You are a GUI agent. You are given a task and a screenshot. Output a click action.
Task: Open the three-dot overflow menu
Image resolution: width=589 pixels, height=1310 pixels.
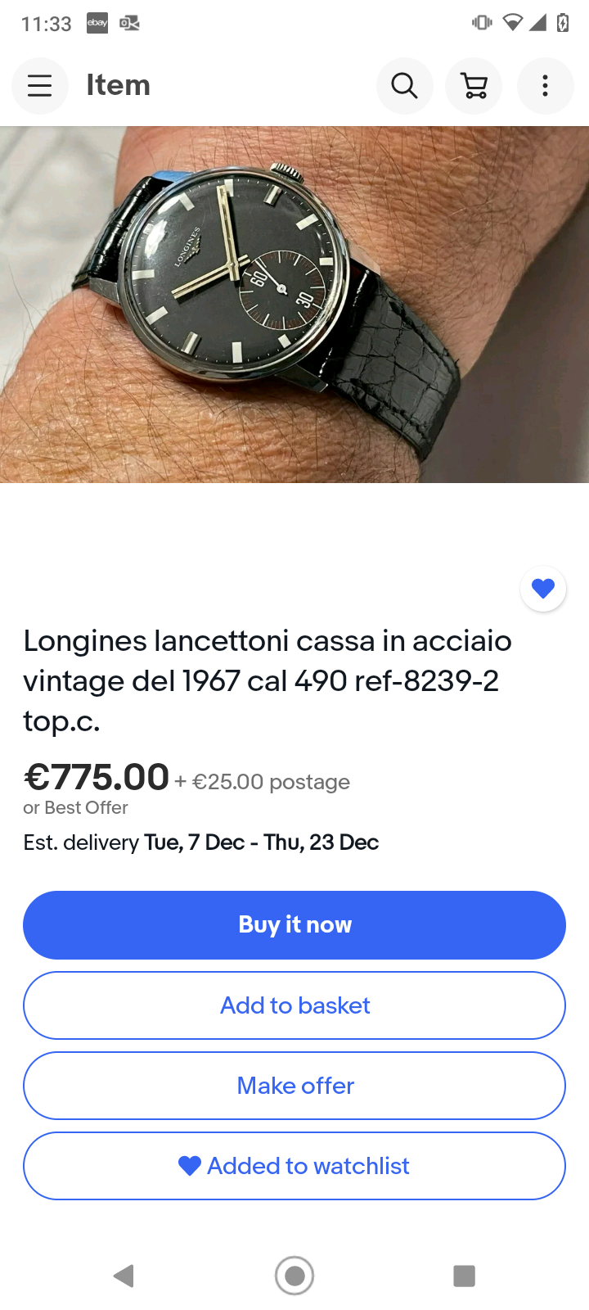[x=545, y=85]
